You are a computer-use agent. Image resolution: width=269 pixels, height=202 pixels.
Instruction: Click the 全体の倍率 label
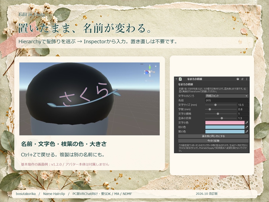(x=185, y=118)
